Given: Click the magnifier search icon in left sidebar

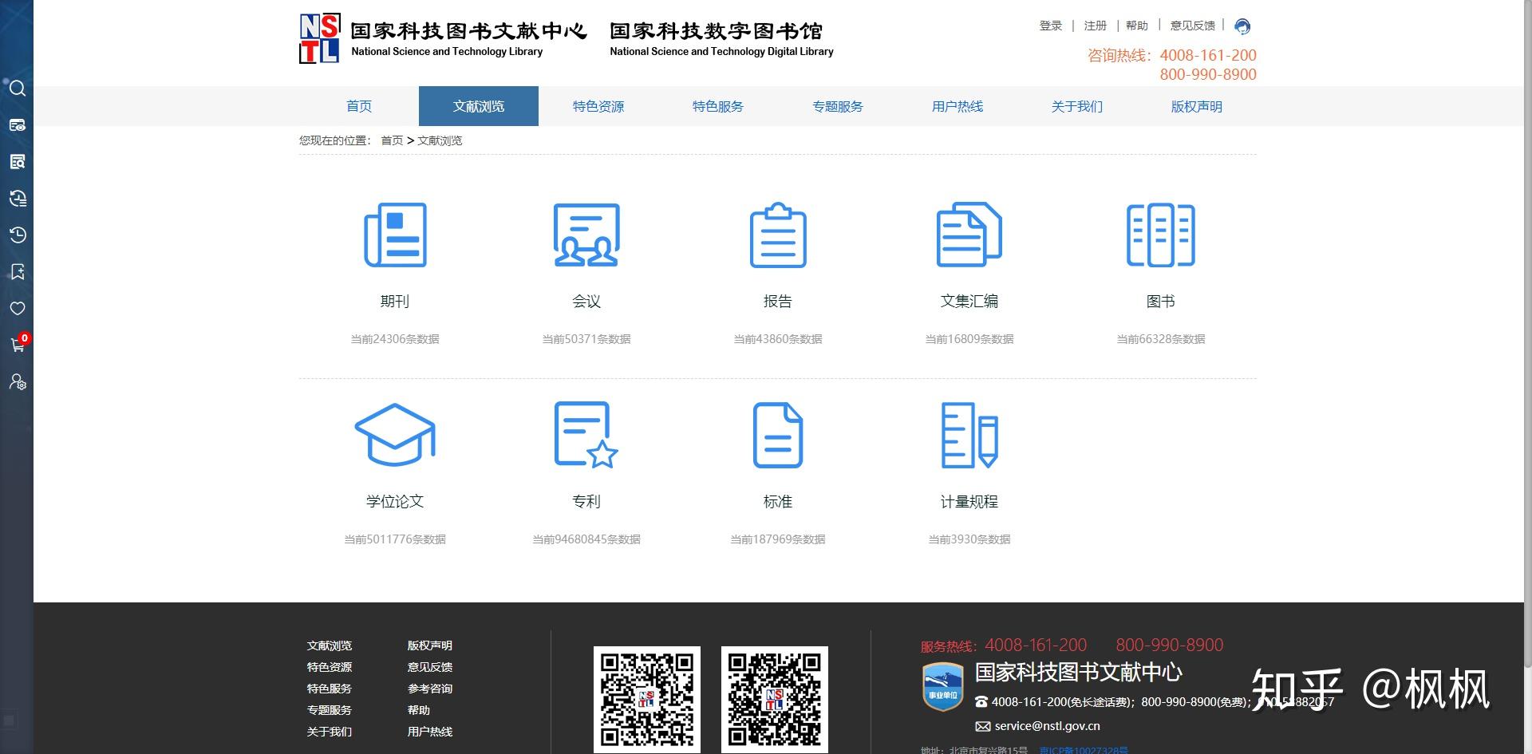Looking at the screenshot, I should [18, 89].
